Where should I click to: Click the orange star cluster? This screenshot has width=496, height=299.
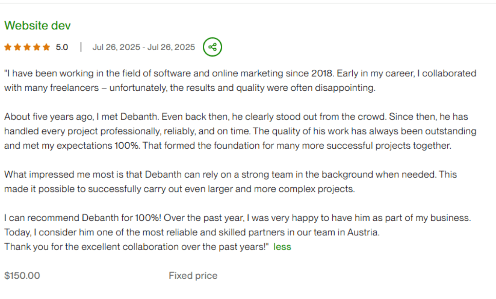tap(27, 47)
